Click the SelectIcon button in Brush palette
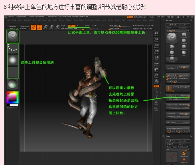 tap(184, 28)
